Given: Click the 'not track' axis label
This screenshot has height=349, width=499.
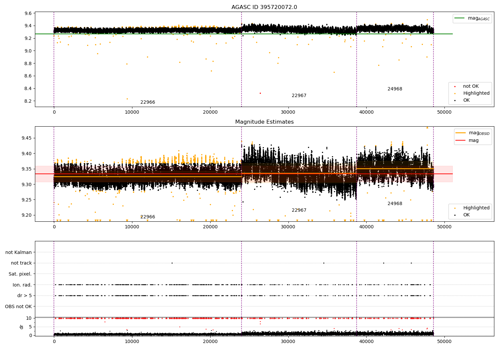Looking at the screenshot, I should point(21,263).
